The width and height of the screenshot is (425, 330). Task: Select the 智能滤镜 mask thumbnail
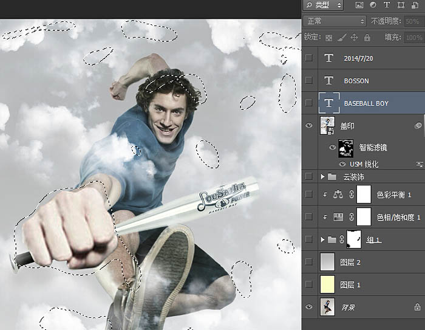point(345,148)
